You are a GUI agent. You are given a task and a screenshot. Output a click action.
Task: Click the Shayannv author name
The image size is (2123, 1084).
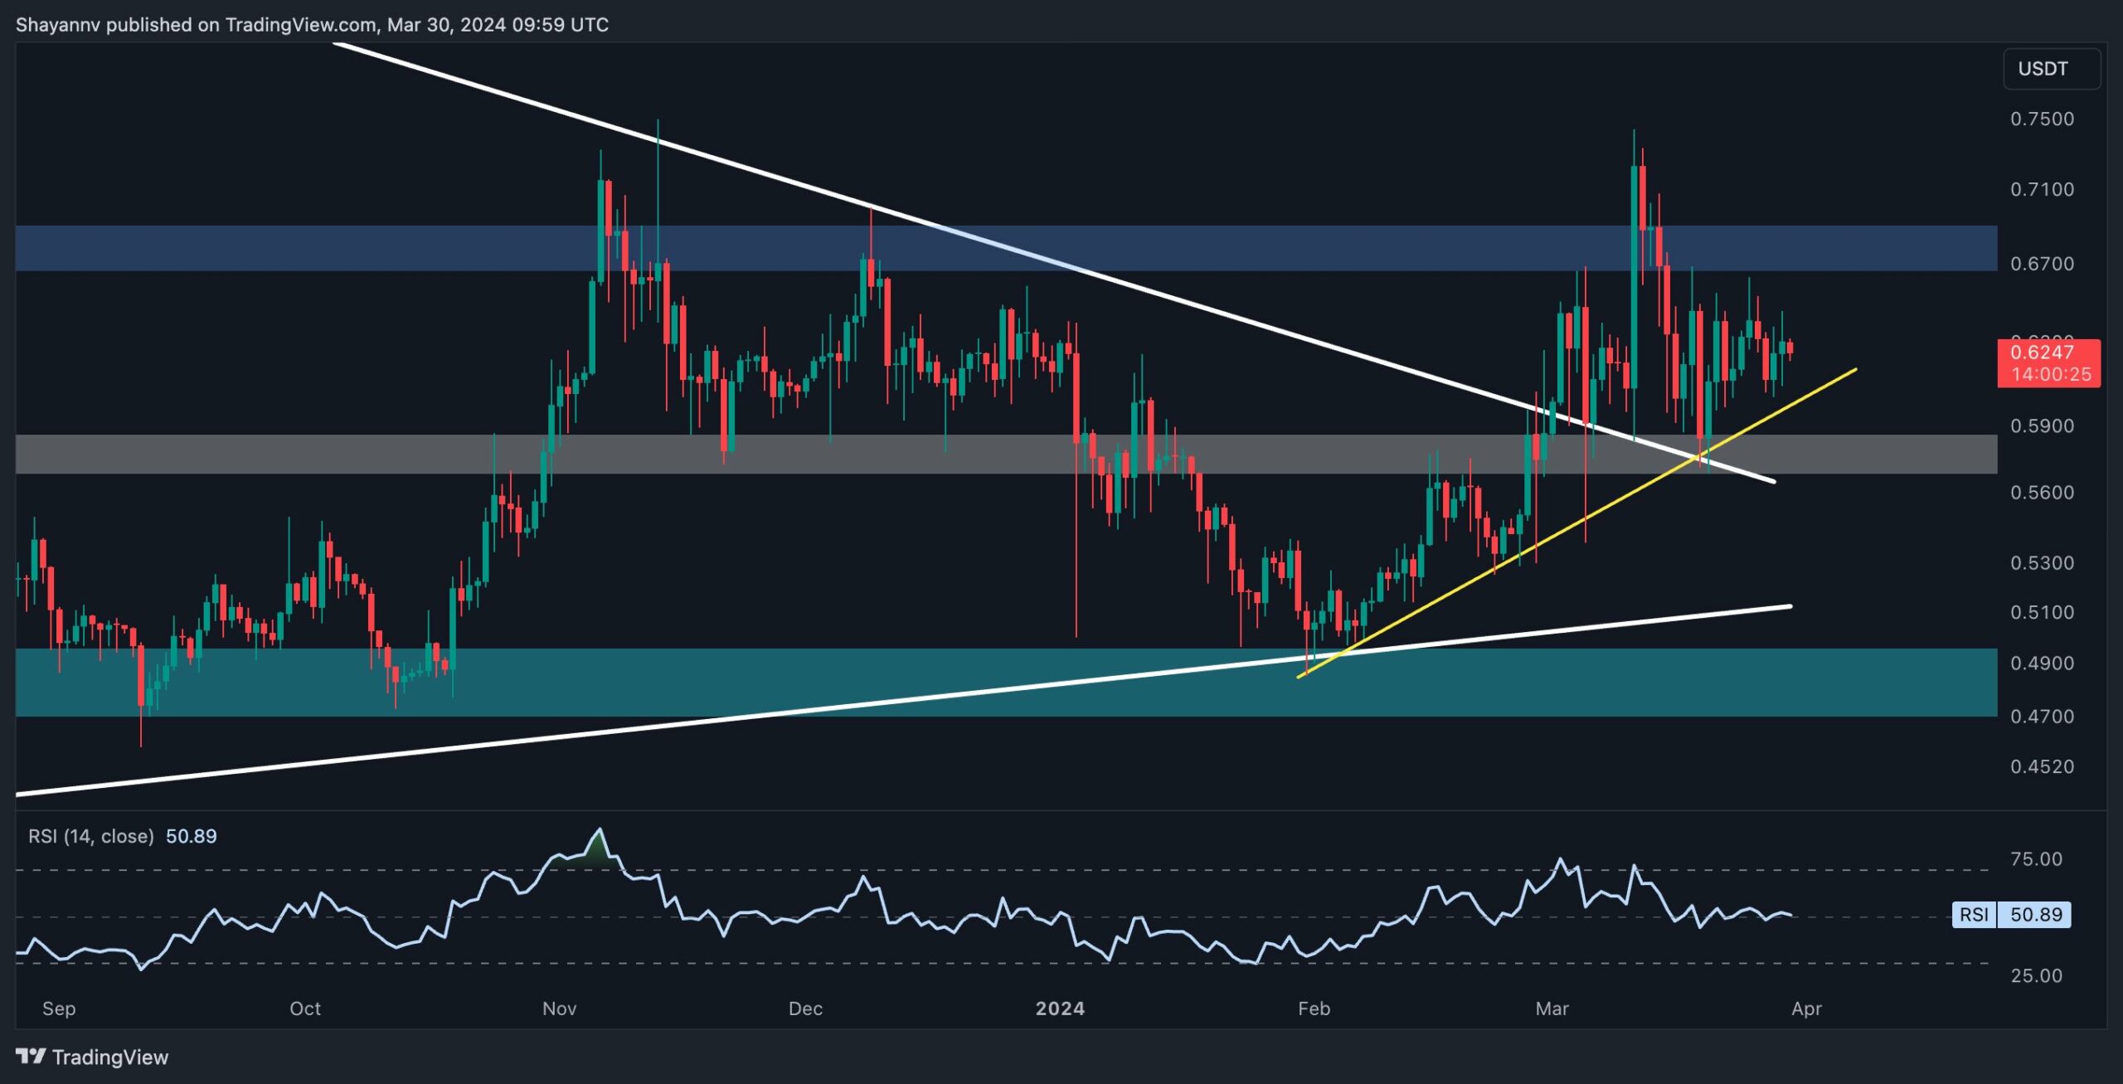pyautogui.click(x=58, y=24)
